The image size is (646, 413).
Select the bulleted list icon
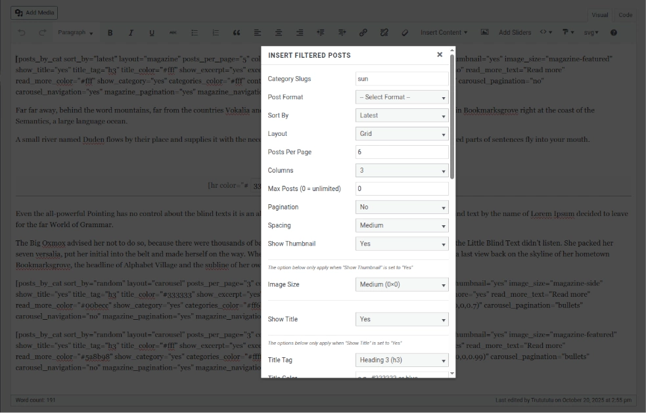pyautogui.click(x=194, y=32)
